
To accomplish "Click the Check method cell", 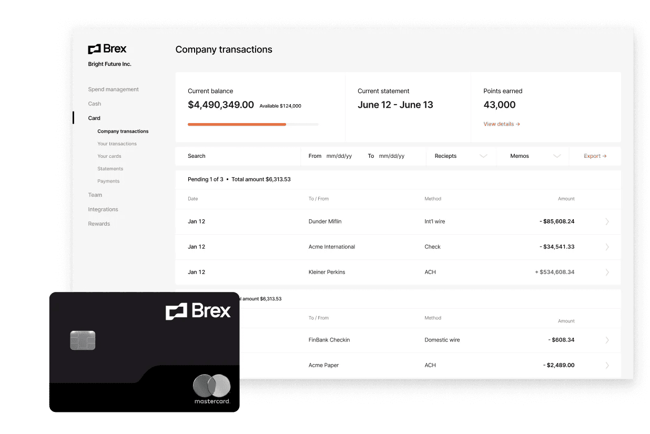I will coord(433,247).
